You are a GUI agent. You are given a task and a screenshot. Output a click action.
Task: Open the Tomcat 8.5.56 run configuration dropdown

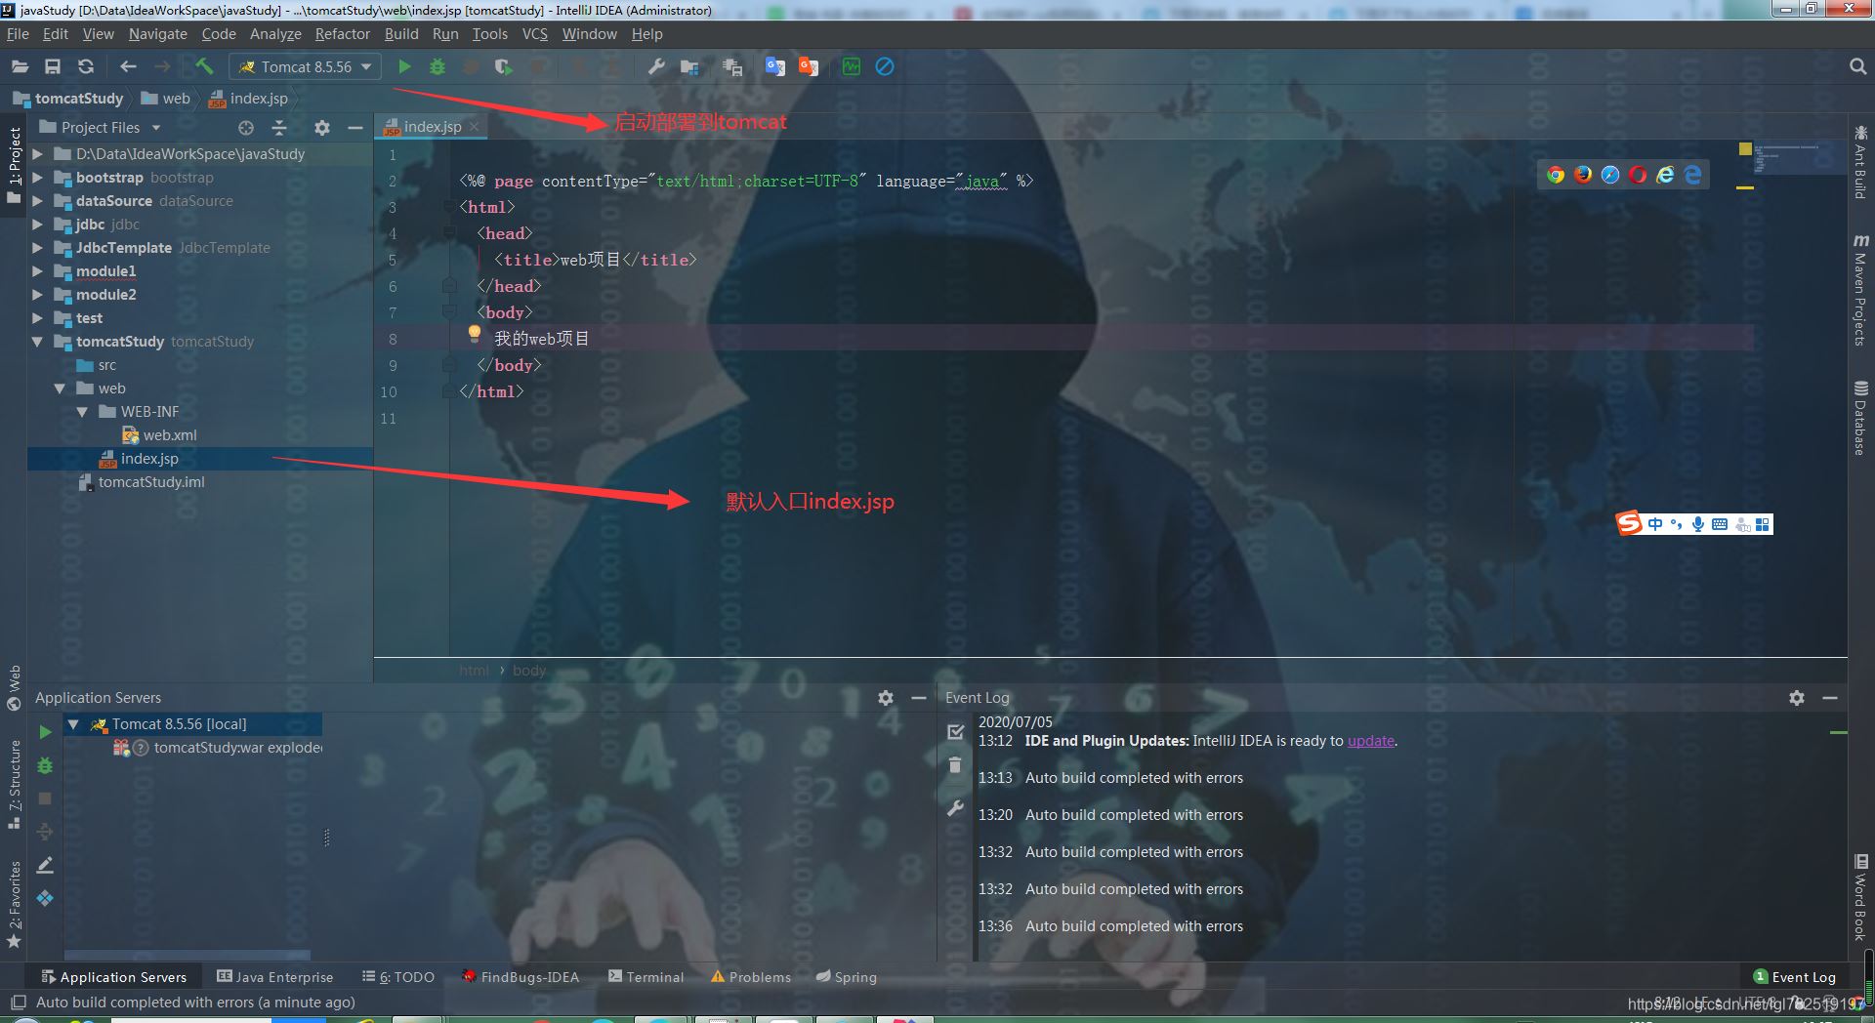coord(306,66)
